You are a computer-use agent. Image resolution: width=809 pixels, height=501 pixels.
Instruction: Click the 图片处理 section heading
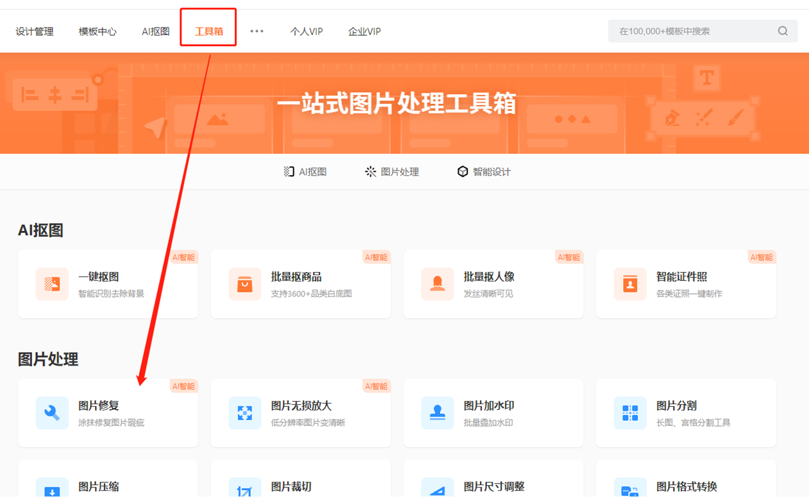pyautogui.click(x=48, y=359)
